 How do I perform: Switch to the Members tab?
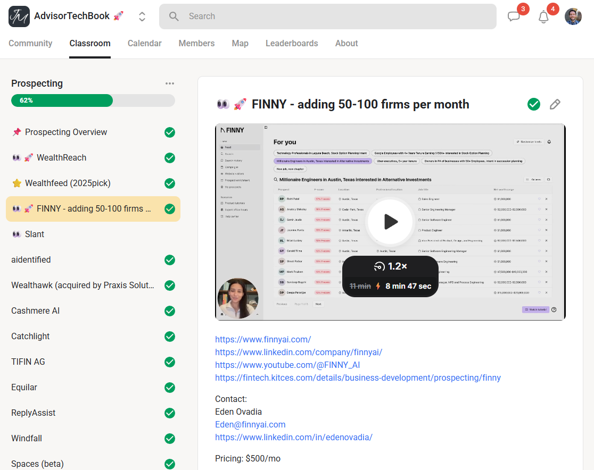196,43
